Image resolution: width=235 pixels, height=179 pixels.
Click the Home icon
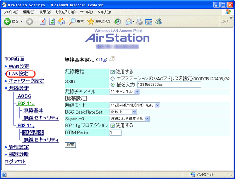61,22
